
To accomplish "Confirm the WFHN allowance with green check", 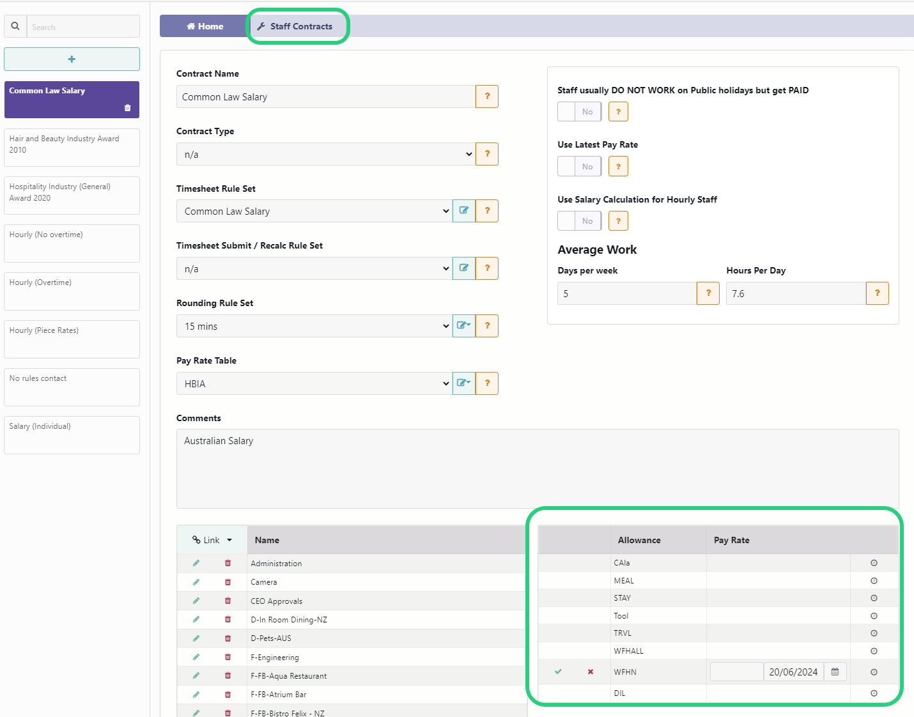I will (x=558, y=672).
